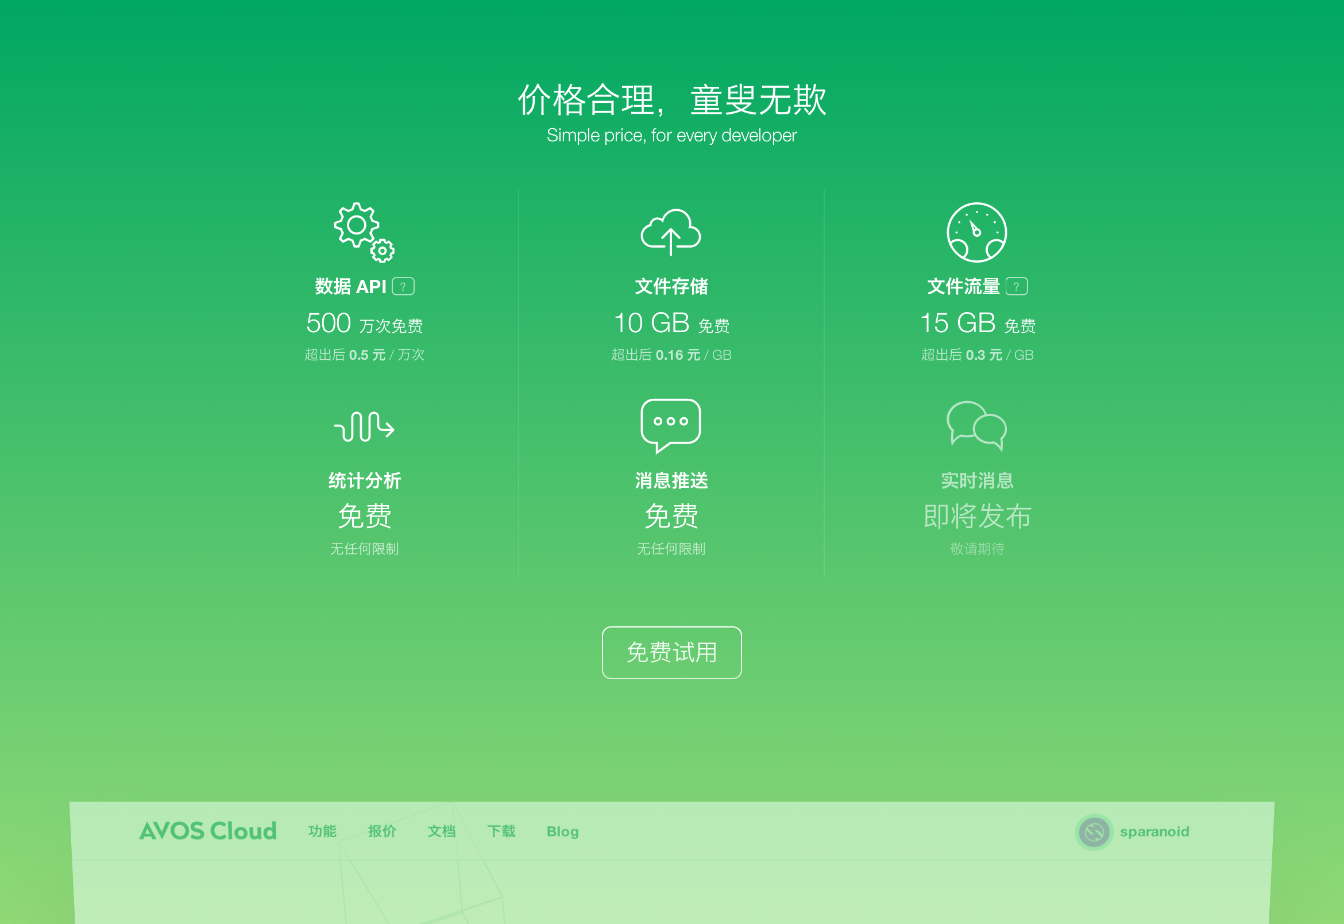This screenshot has height=924, width=1344.
Task: Click the double chat bubbles icon above 实时消息
Action: pyautogui.click(x=976, y=426)
